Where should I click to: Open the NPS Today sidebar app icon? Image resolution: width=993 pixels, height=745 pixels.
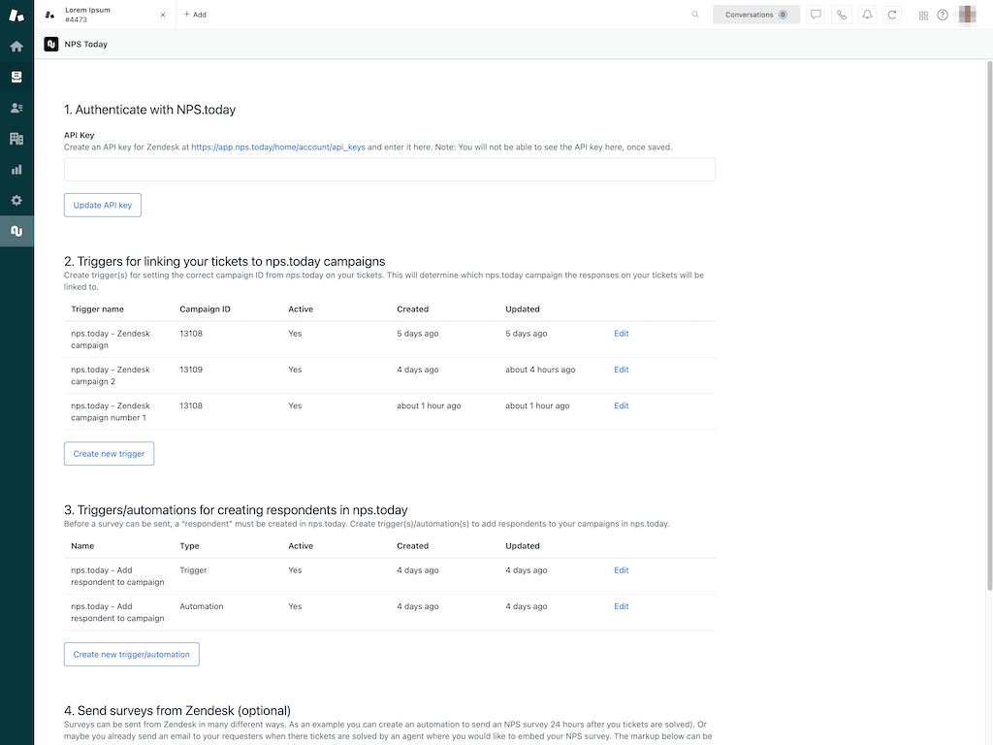[x=16, y=231]
